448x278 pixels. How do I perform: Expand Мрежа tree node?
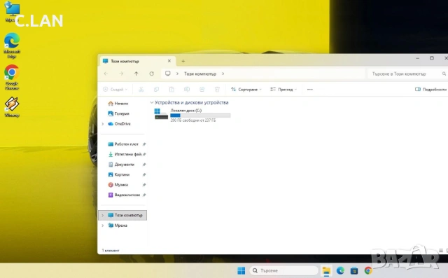tap(103, 225)
